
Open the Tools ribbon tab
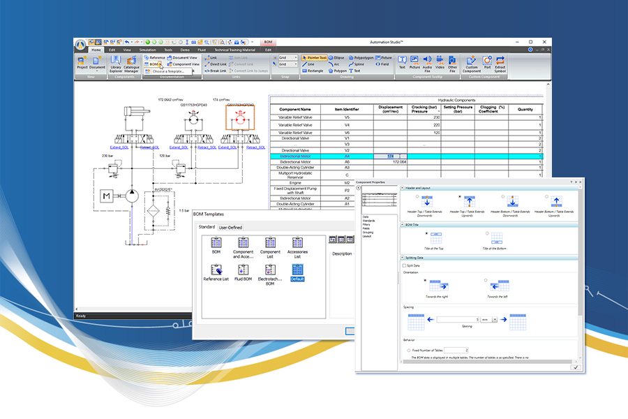[x=168, y=50]
